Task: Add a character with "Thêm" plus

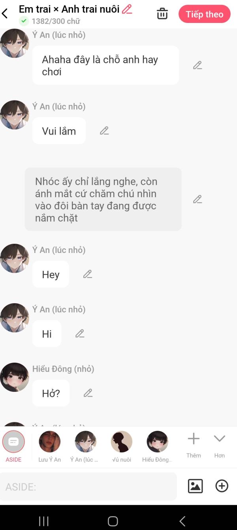Action: (x=194, y=445)
